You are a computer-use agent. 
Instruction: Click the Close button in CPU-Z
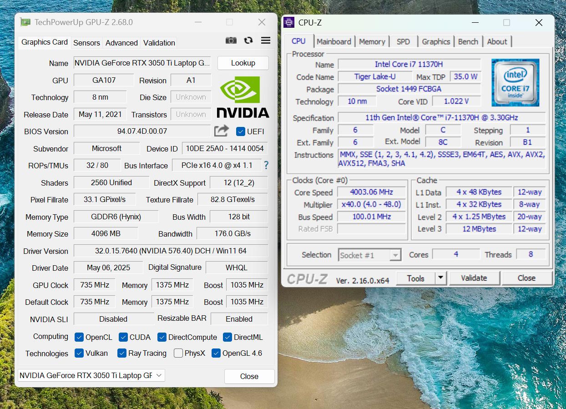(x=526, y=278)
